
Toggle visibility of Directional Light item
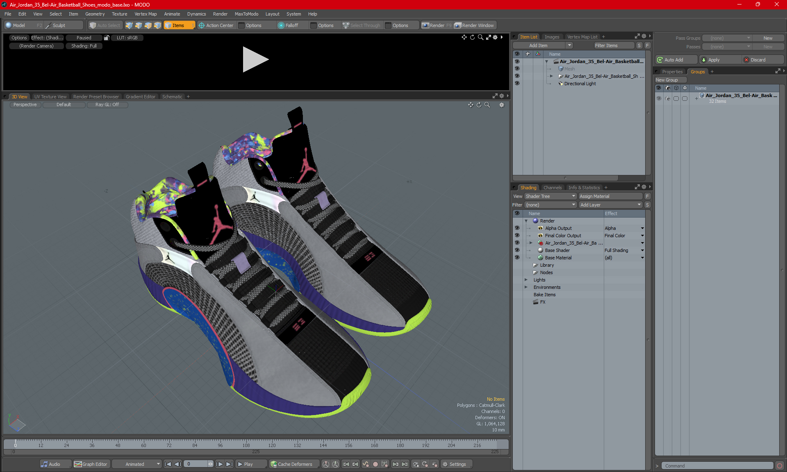(x=517, y=83)
